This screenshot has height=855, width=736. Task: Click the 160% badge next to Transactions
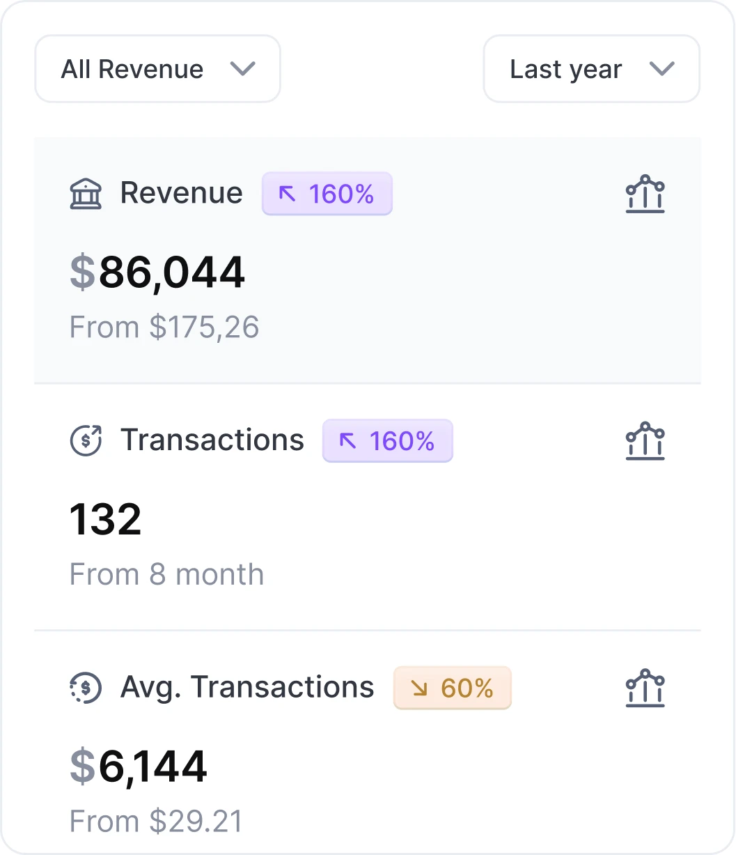(387, 440)
